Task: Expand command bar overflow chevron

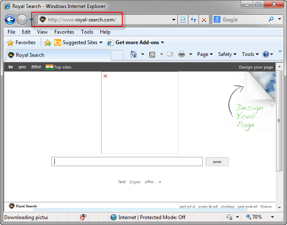Action: coord(280,51)
